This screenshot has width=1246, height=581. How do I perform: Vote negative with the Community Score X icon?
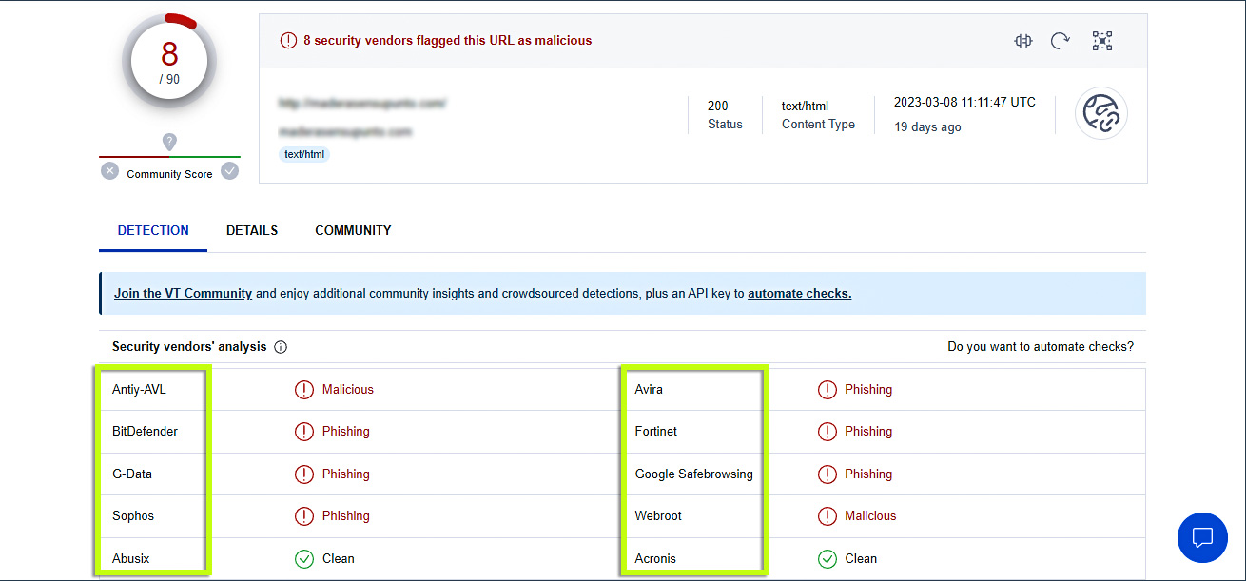110,171
